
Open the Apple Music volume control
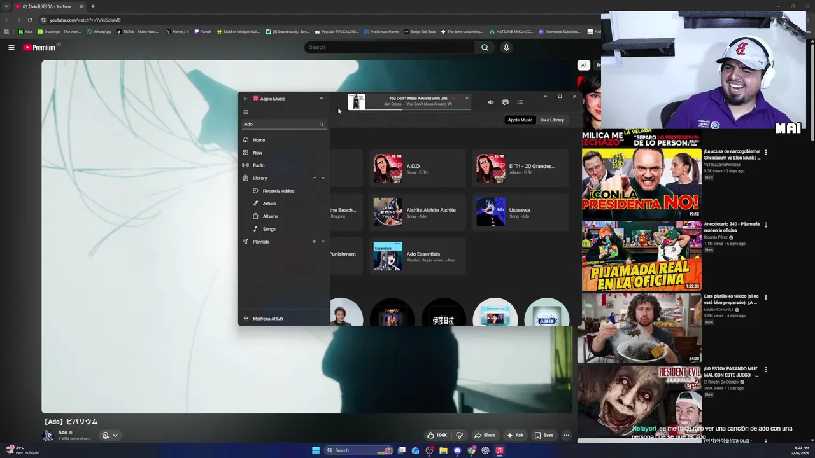pyautogui.click(x=490, y=102)
